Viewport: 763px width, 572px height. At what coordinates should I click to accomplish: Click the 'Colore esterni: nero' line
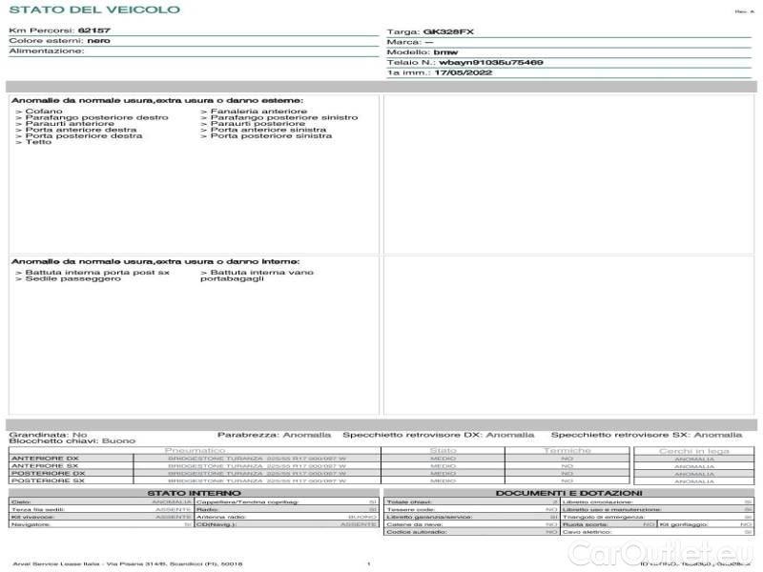[x=59, y=41]
